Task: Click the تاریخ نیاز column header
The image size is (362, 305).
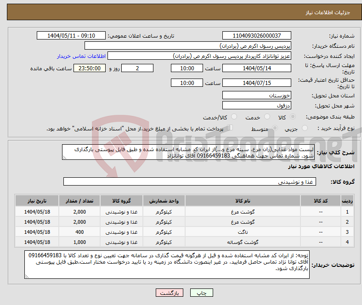Action: 37,201
